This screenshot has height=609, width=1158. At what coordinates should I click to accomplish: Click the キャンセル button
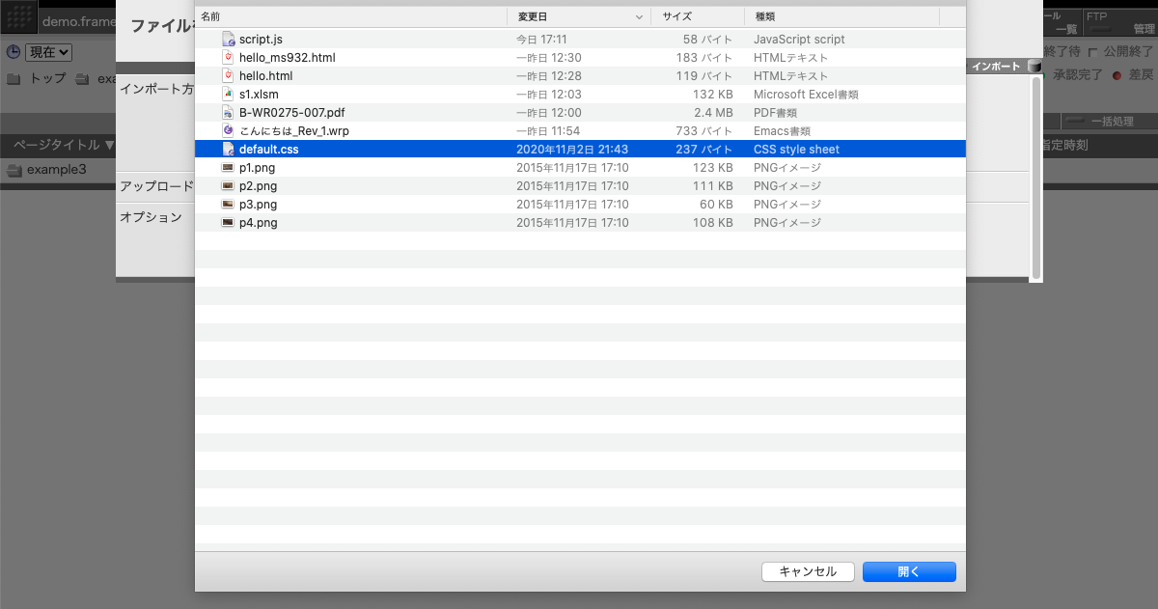807,571
